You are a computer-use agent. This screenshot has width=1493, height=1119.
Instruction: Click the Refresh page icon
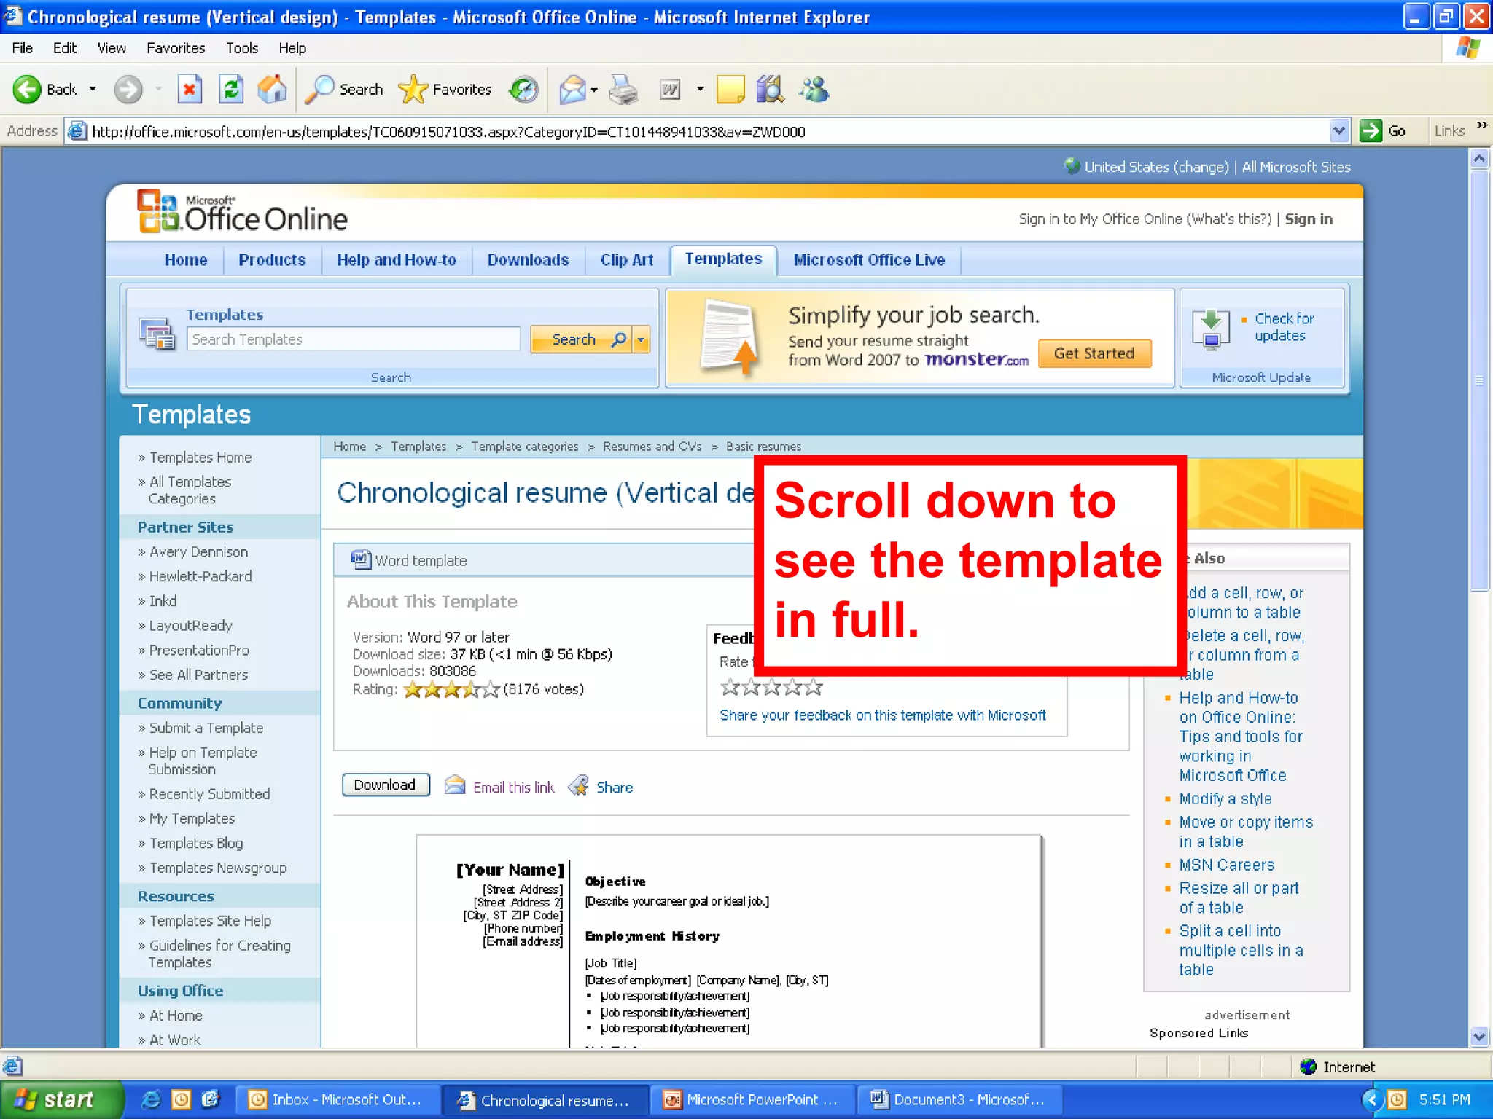coord(231,90)
